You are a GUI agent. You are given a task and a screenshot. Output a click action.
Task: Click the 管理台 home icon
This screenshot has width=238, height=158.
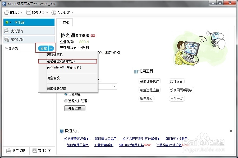coord(6,13)
